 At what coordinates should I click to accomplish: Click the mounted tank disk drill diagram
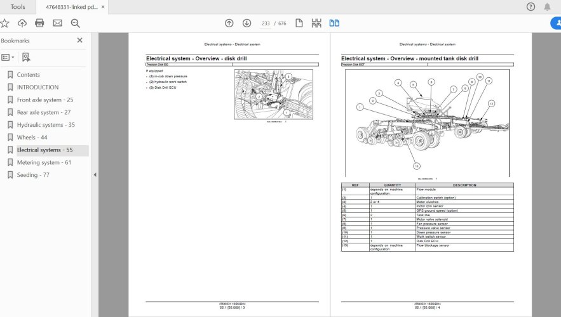[428, 123]
